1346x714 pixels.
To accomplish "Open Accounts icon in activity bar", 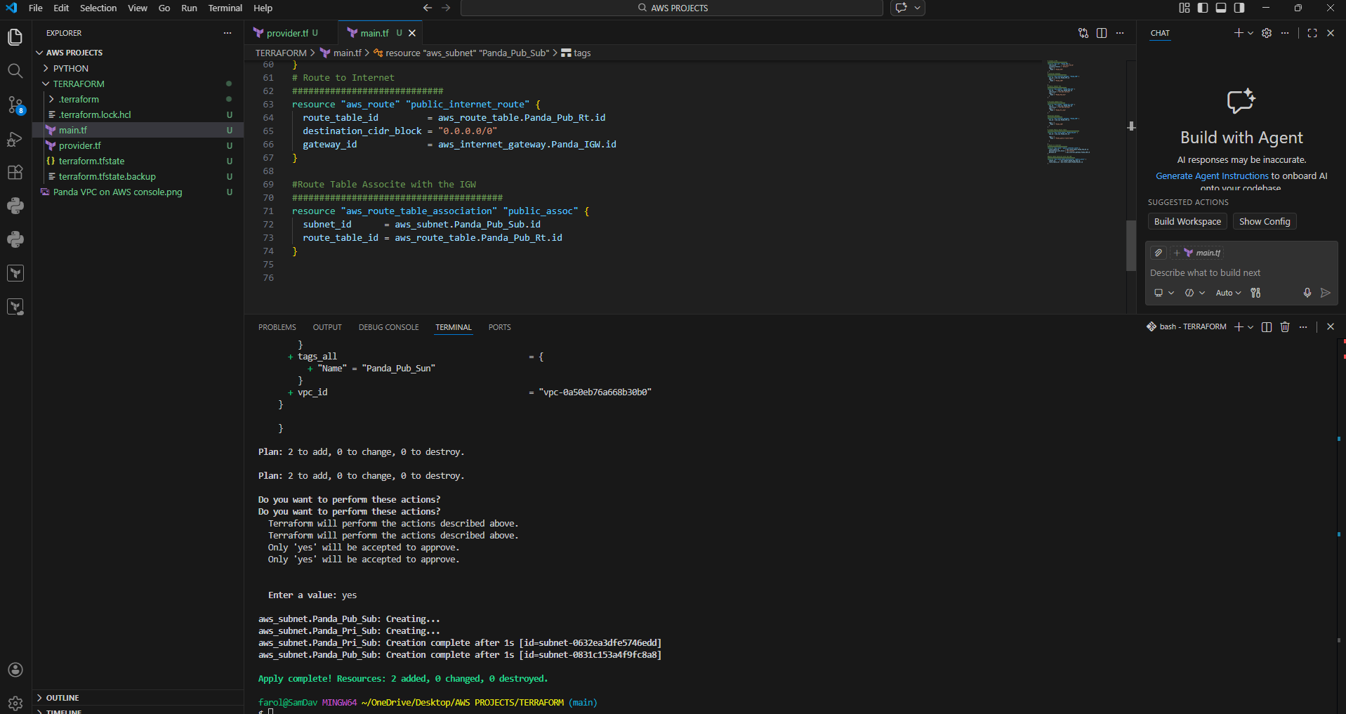I will (15, 670).
